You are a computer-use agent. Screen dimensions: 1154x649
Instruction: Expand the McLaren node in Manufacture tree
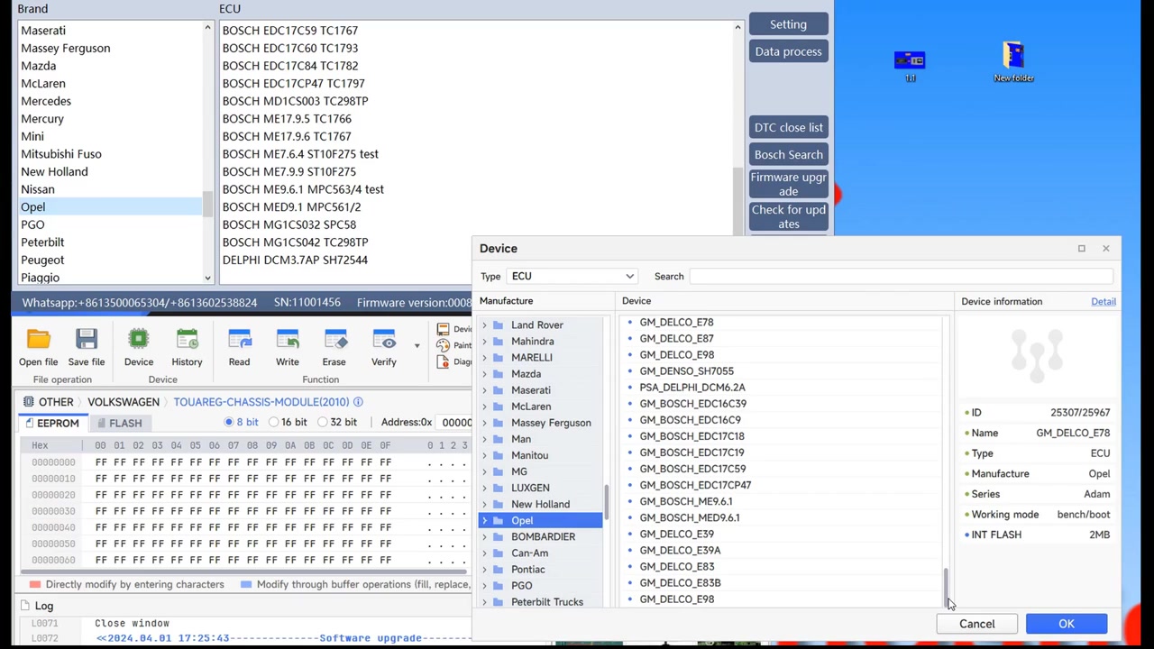tap(484, 407)
